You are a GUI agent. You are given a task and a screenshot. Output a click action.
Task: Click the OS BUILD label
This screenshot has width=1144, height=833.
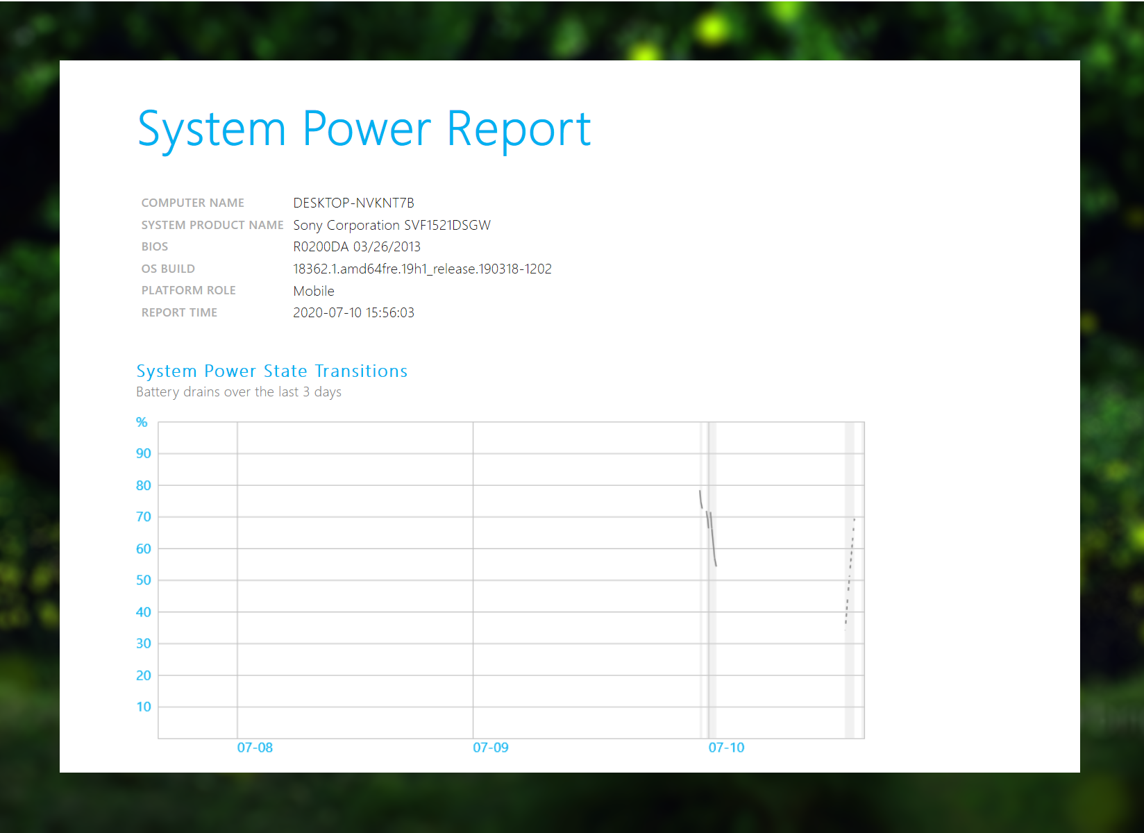coord(168,269)
